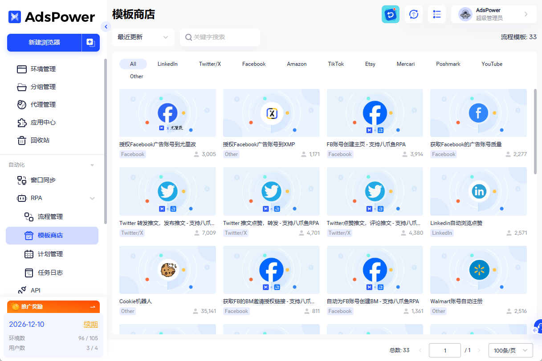Select the Poshmark category tab
The image size is (542, 361).
point(448,64)
